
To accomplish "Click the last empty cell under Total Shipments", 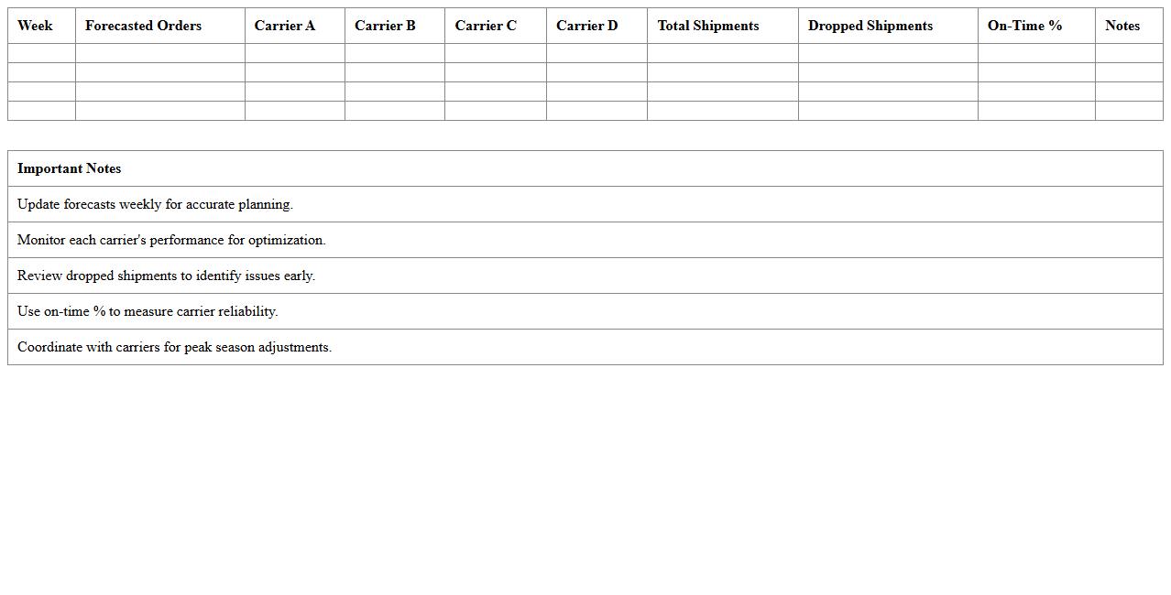I will point(722,111).
